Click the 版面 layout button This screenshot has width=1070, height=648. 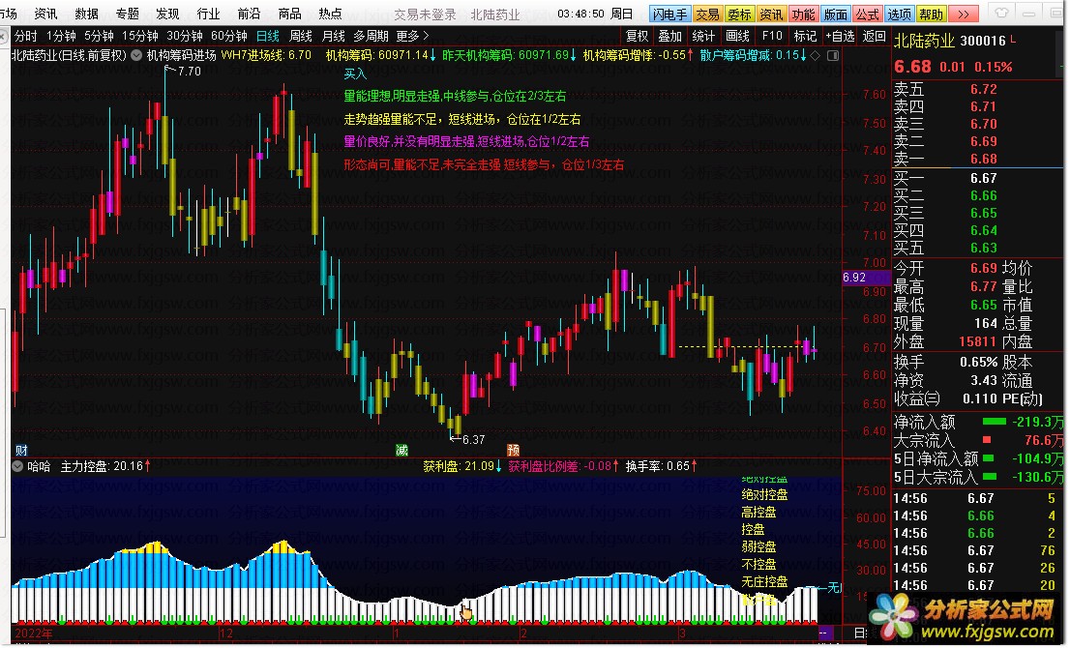click(x=835, y=14)
